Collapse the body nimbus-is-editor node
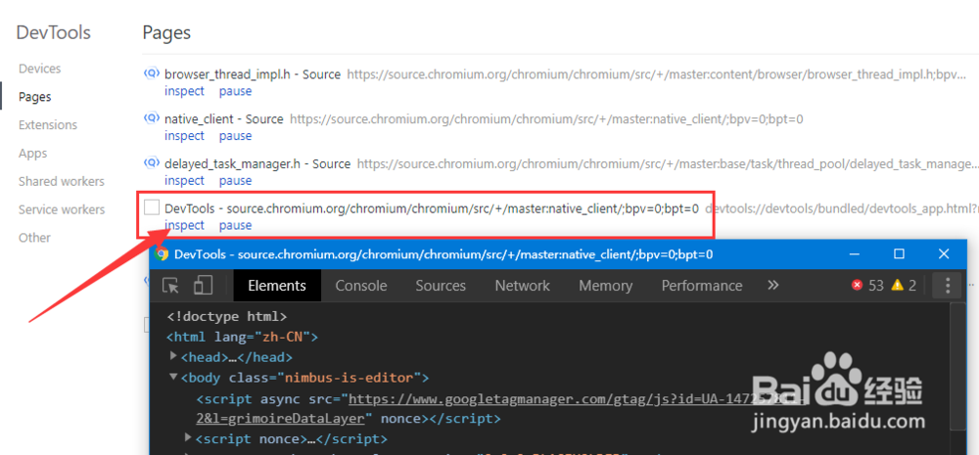979x455 pixels. click(x=173, y=377)
